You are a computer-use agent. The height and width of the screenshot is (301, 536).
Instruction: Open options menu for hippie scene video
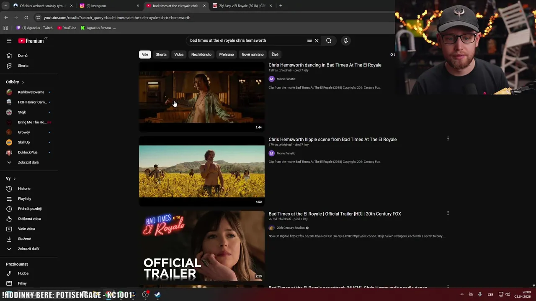coord(448,138)
